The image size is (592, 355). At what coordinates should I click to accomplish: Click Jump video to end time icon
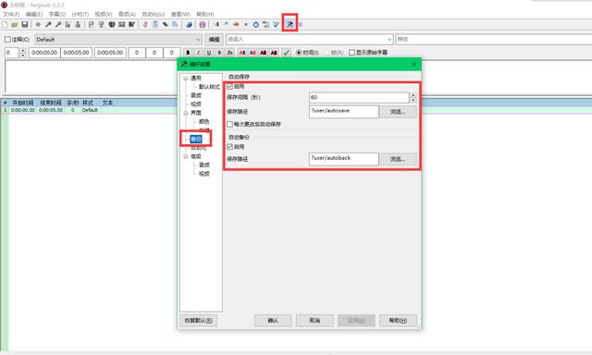tap(78, 25)
